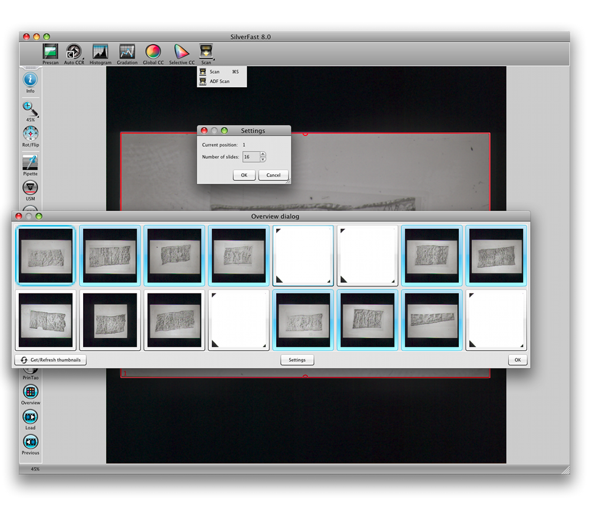Cancel the Settings dialog

[273, 175]
